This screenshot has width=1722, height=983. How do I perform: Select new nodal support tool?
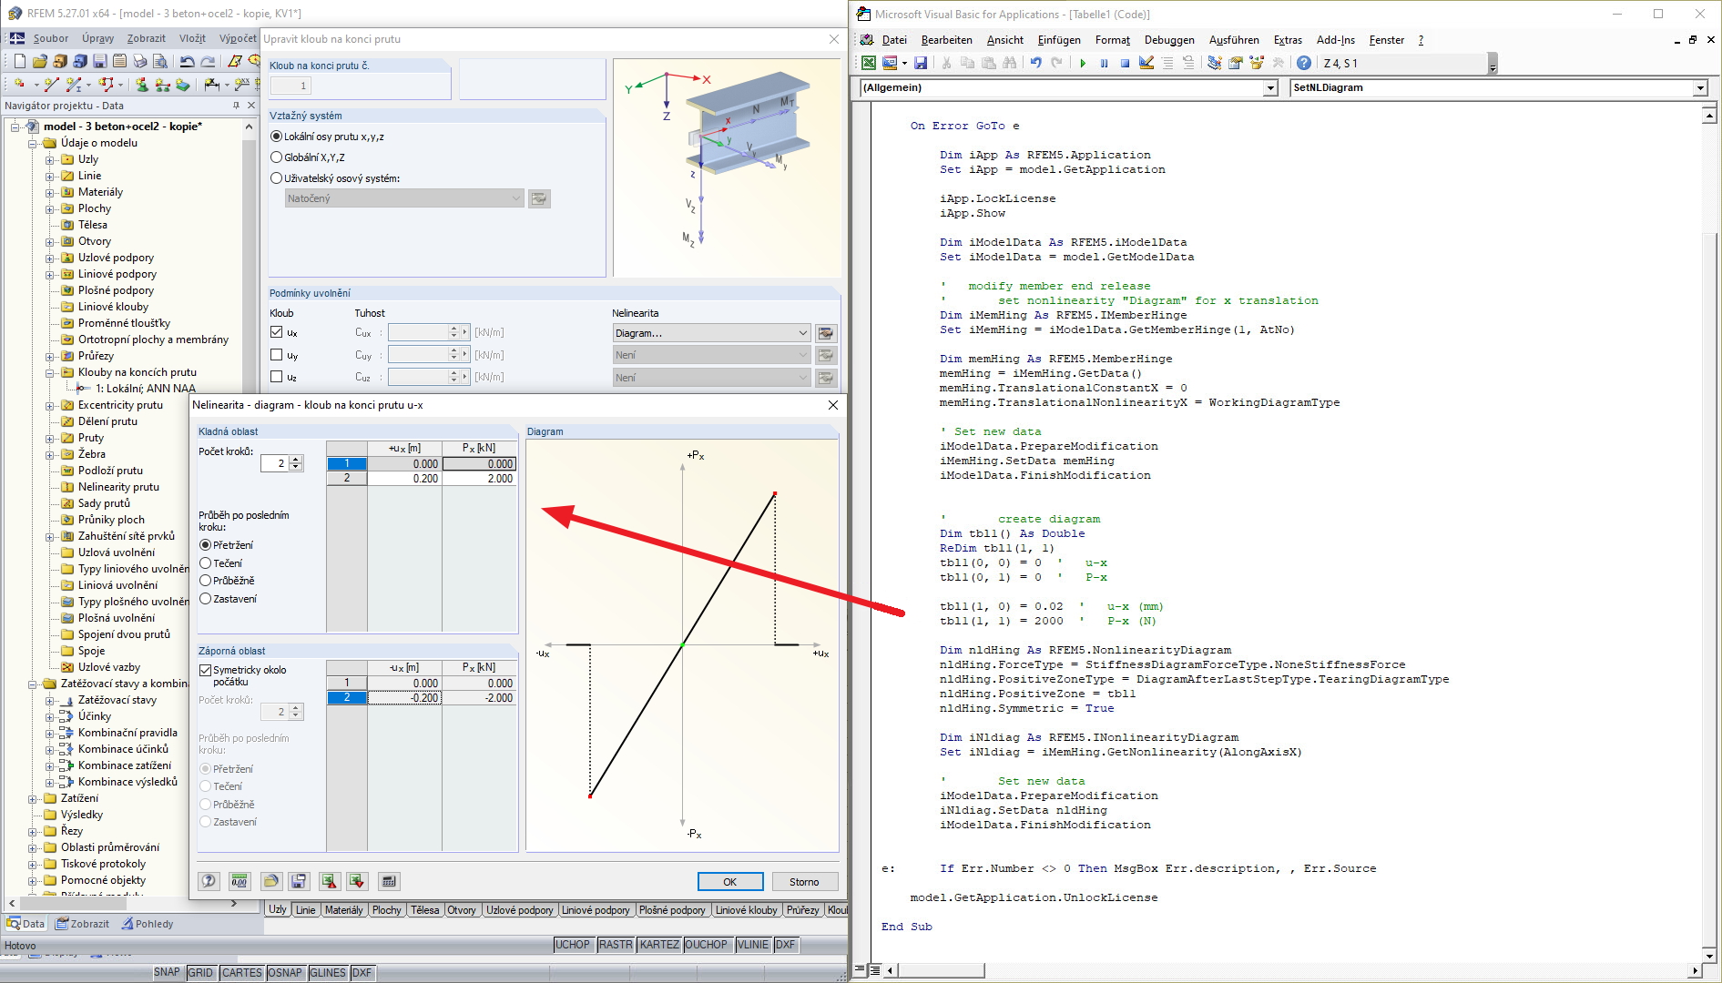point(142,84)
